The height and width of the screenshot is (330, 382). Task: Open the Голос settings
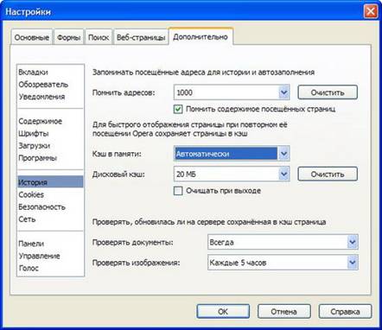point(29,268)
